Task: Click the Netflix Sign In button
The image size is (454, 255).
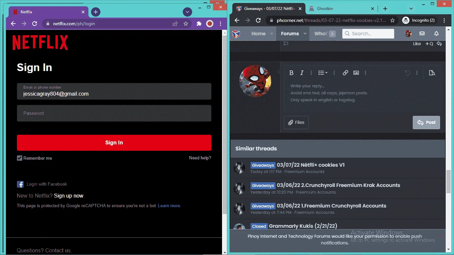Action: point(114,142)
